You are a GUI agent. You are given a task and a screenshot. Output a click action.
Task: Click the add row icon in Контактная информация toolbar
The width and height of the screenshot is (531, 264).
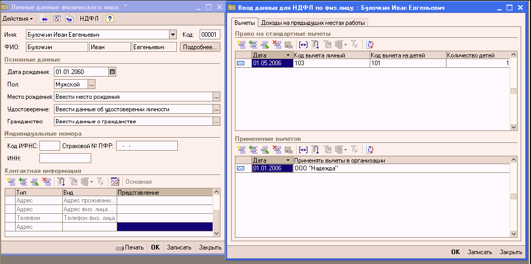10,181
